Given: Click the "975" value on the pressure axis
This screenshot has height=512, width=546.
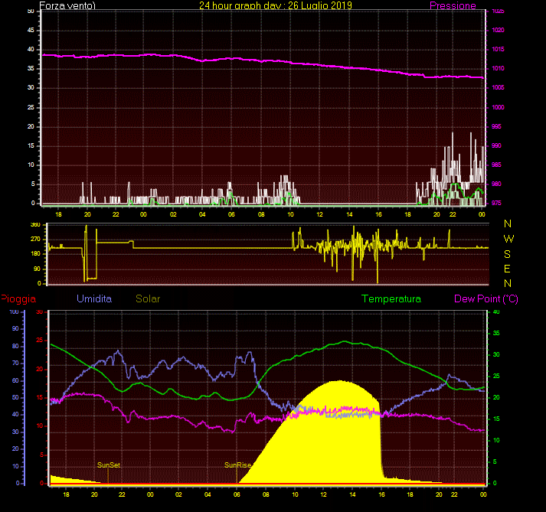Looking at the screenshot, I should pos(496,203).
